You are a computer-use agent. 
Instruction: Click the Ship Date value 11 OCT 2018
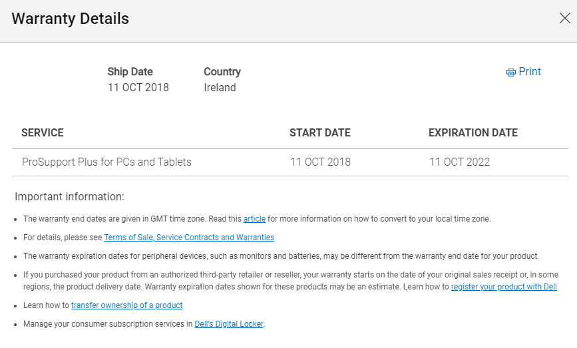(138, 88)
